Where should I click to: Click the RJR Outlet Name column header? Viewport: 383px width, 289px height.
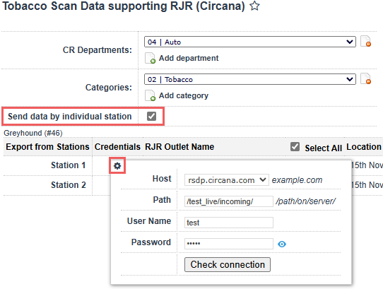[x=179, y=147]
